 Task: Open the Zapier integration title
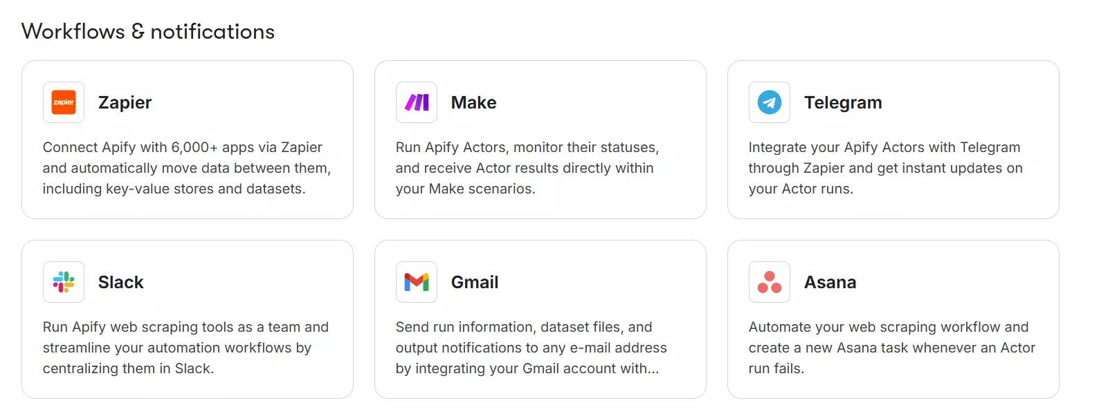click(x=125, y=102)
